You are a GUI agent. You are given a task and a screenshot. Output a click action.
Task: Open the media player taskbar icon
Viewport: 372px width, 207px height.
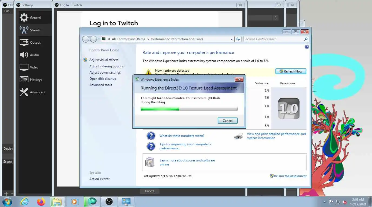coord(74,202)
